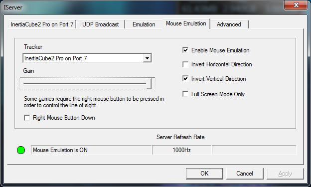Open the UDP Broadcast tab
Screen dimensions: 311x187
point(101,24)
